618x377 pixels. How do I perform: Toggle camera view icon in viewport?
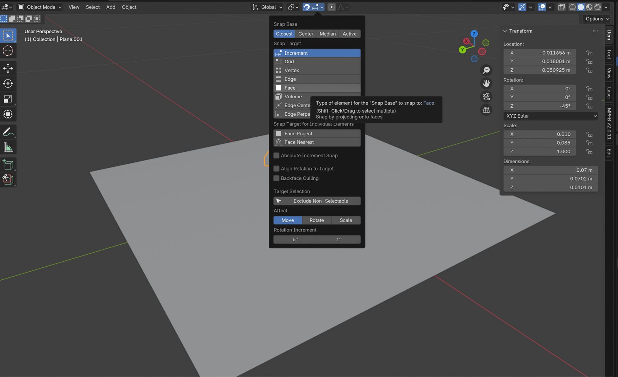pyautogui.click(x=486, y=96)
